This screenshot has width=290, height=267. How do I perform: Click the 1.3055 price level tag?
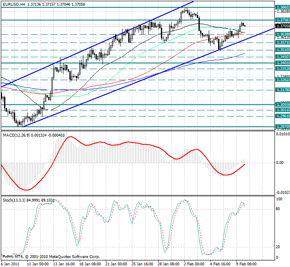point(283,105)
